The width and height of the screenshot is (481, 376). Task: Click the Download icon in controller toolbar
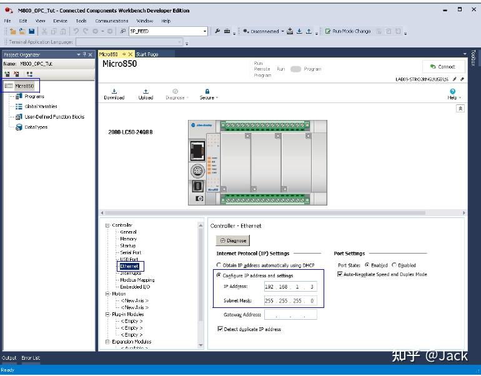pyautogui.click(x=114, y=91)
